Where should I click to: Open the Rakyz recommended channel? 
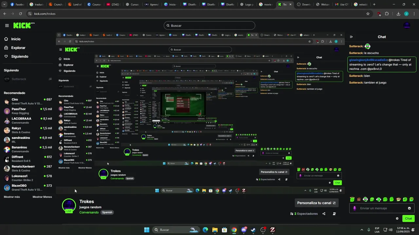[x=28, y=130]
